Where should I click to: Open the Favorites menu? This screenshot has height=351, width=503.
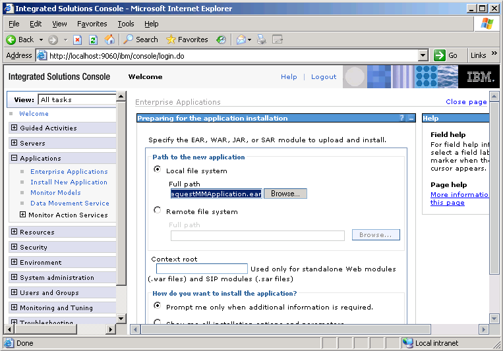tap(92, 24)
